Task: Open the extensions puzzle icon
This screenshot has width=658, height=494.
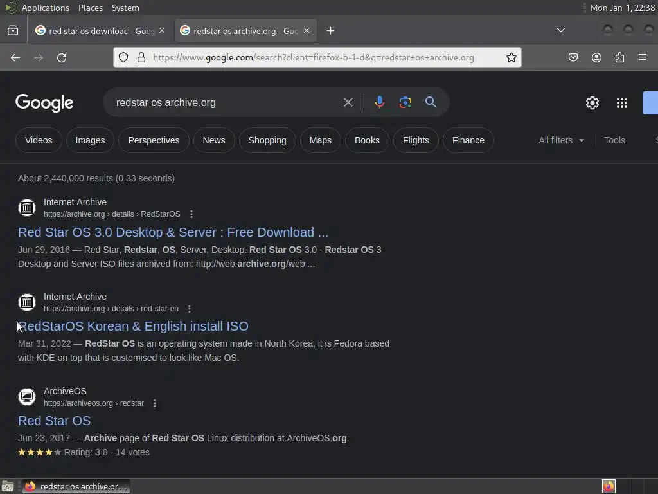Action: 619,57
